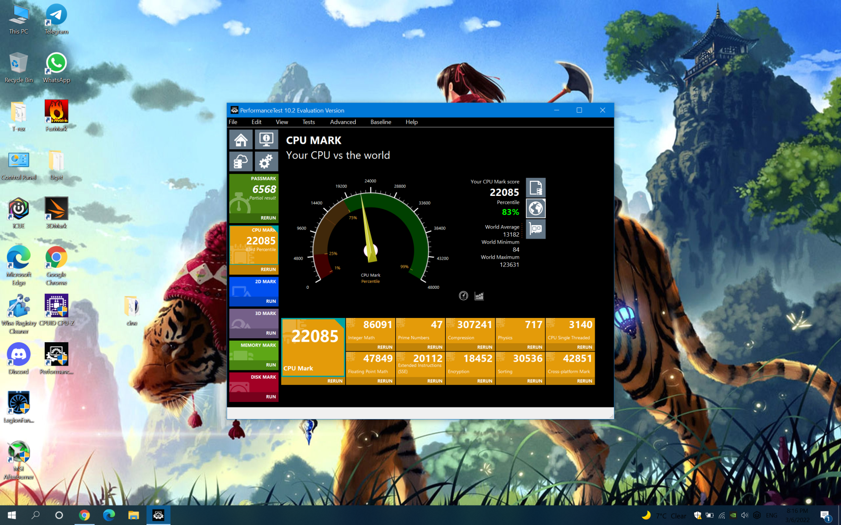The width and height of the screenshot is (841, 525).
Task: Open the Baseline menu
Action: (381, 122)
